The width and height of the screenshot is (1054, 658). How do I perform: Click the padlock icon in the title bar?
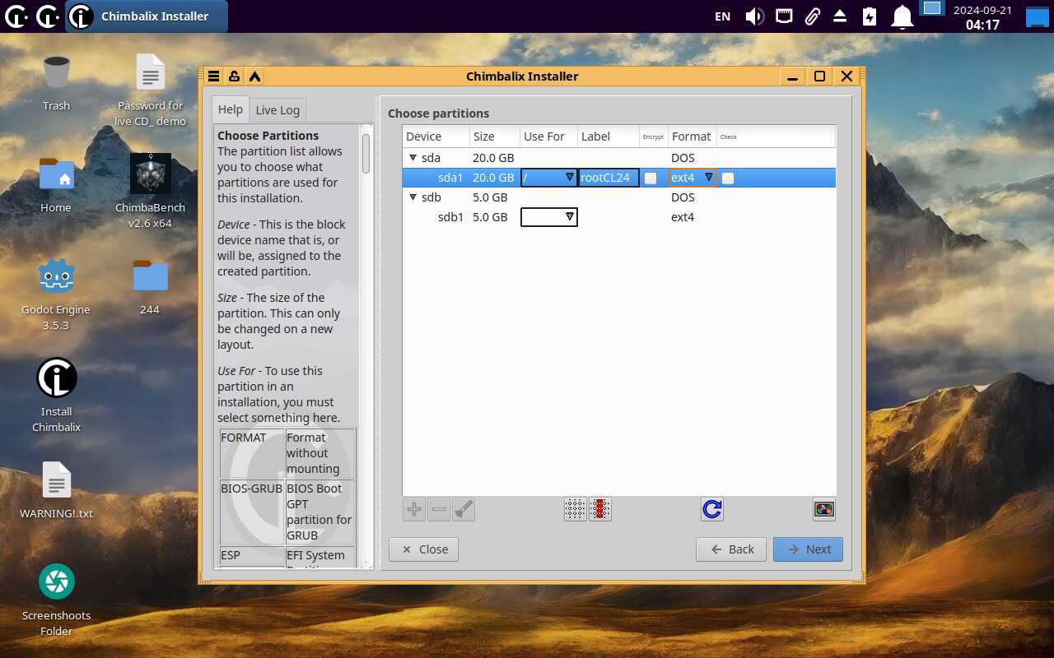[234, 76]
